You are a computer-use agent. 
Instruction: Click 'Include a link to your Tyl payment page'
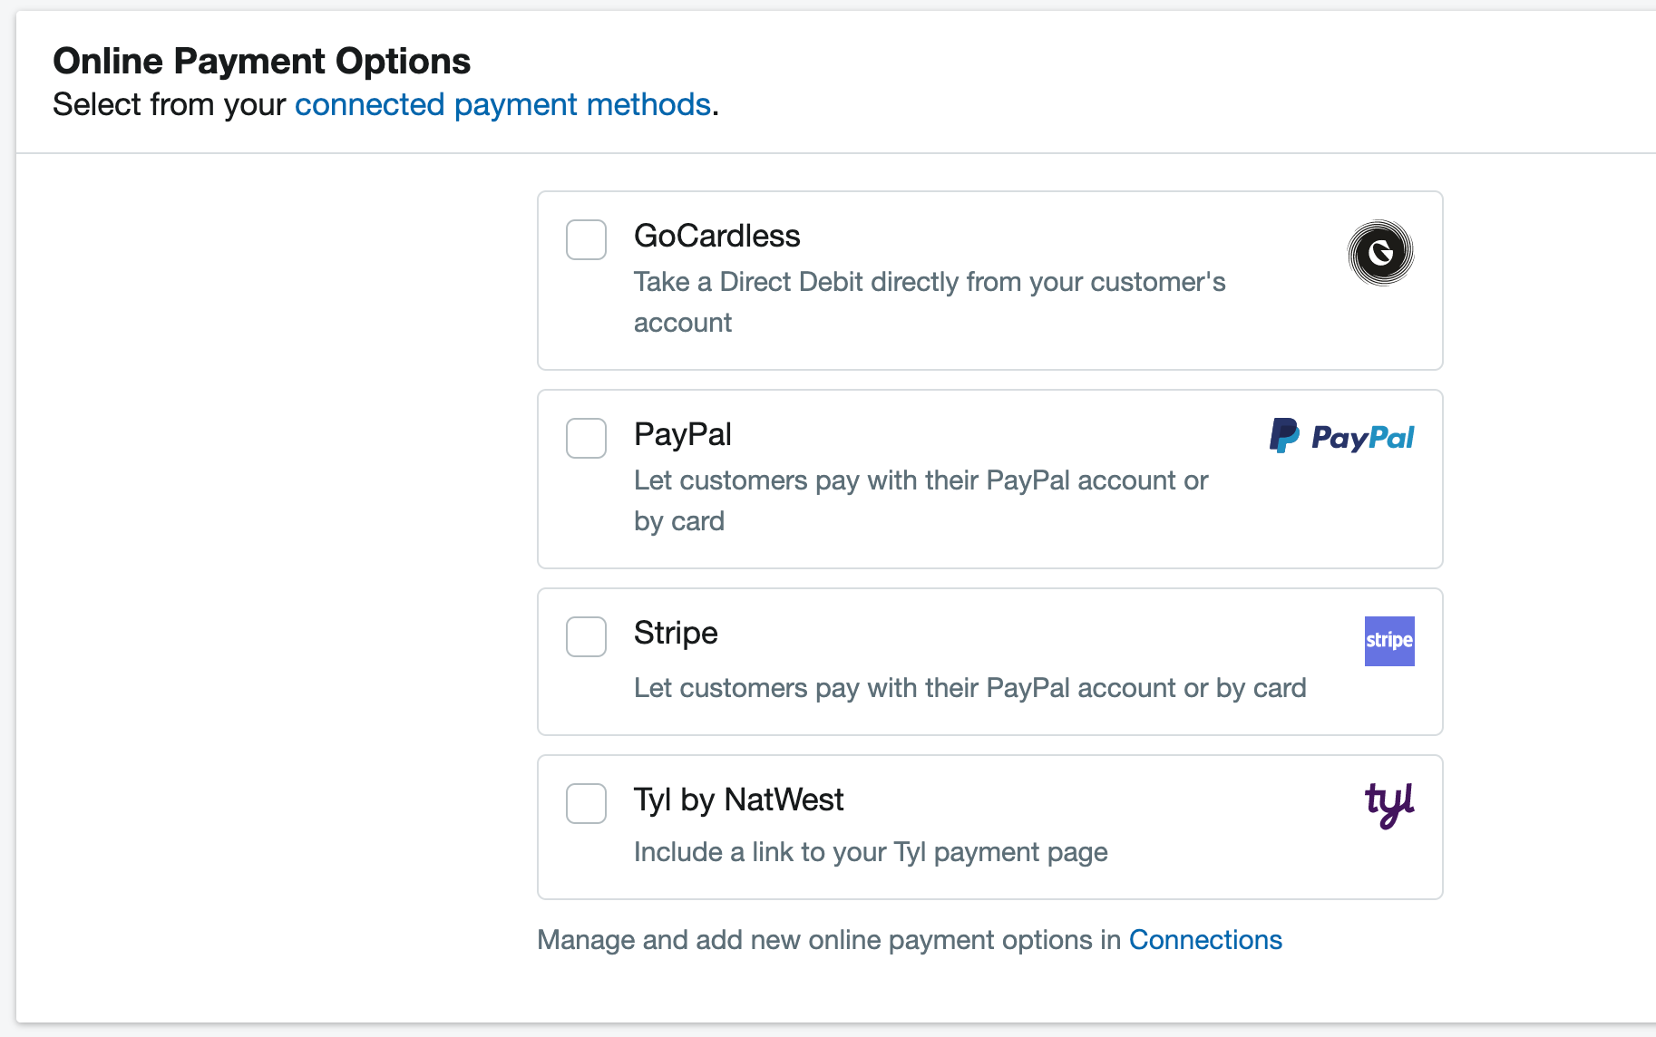pyautogui.click(x=871, y=852)
